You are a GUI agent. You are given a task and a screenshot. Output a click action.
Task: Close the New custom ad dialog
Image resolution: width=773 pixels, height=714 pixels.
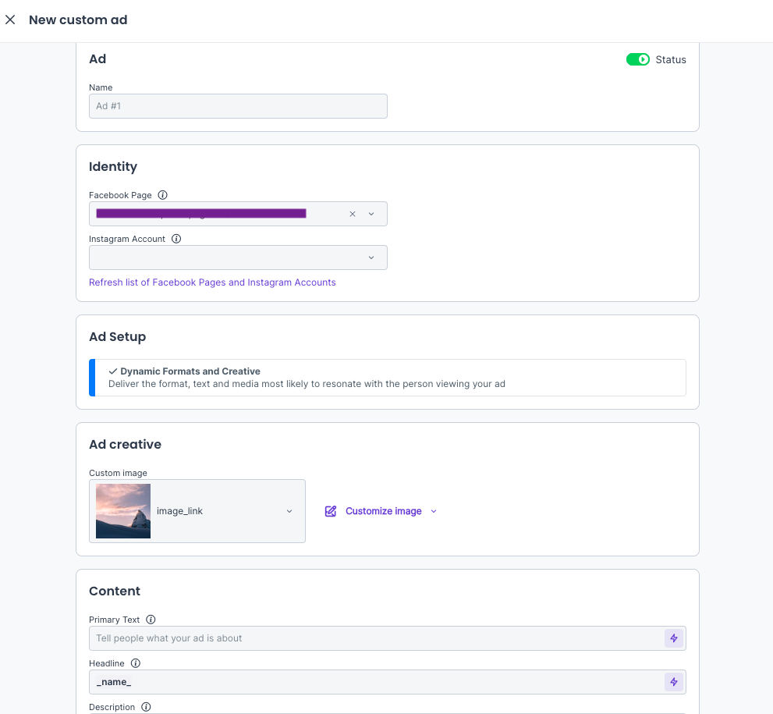(x=10, y=20)
